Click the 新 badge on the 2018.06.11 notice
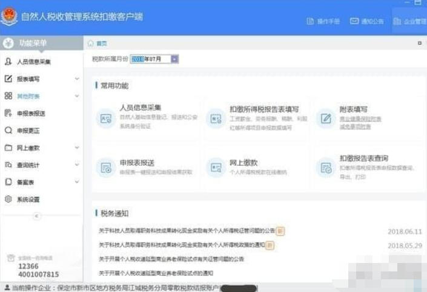Image resolution: width=427 pixels, height=292 pixels. point(280,231)
